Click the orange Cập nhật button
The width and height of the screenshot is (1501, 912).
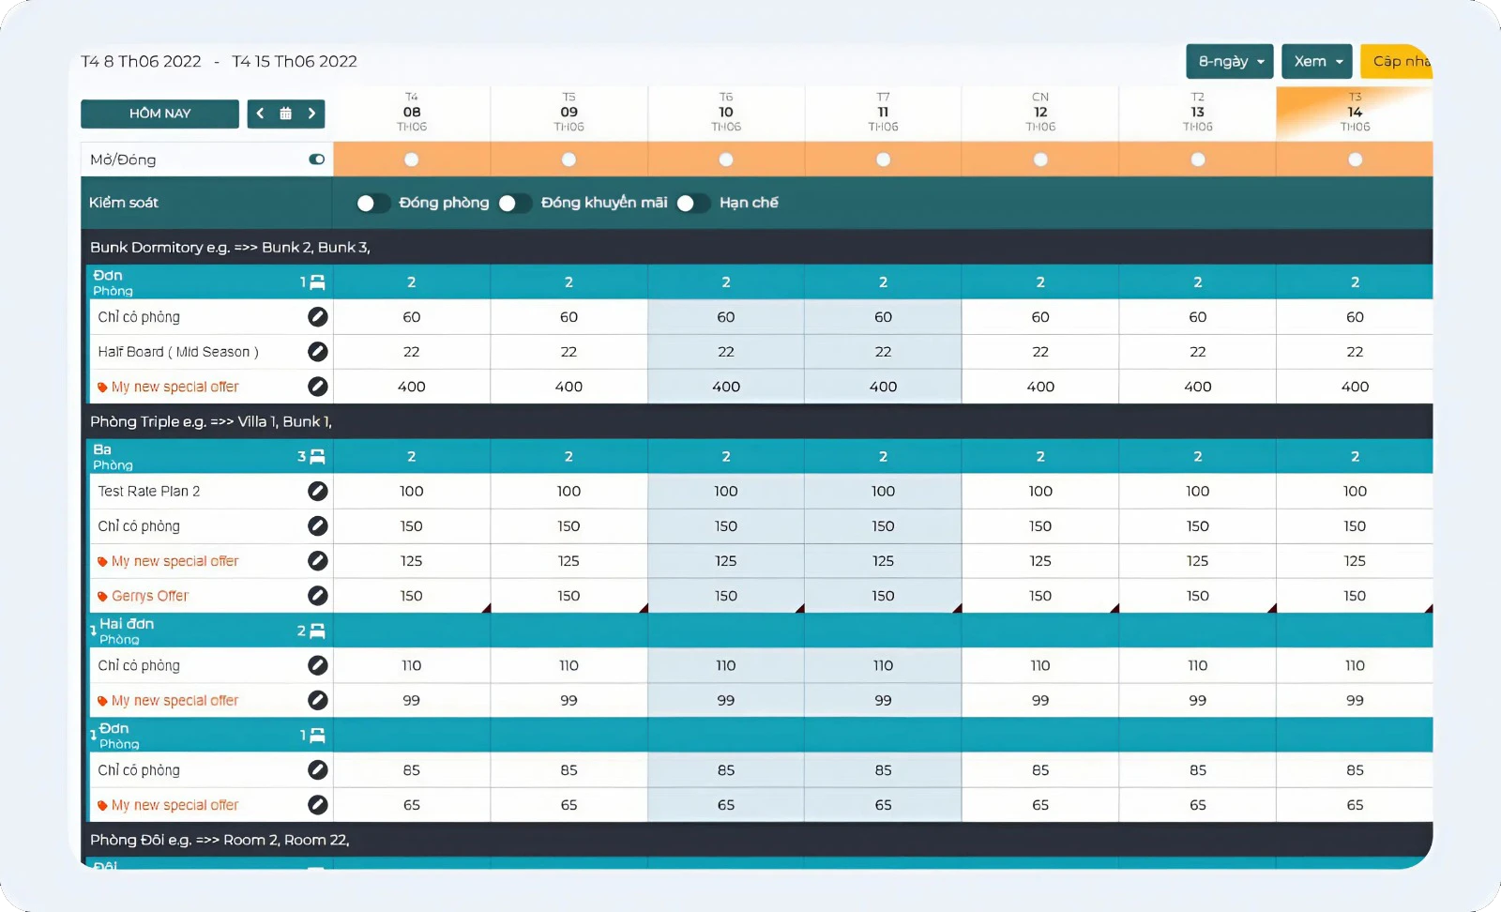1398,62
